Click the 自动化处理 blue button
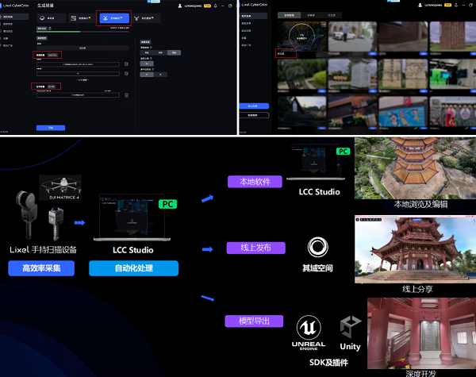476x377 pixels. pos(133,268)
